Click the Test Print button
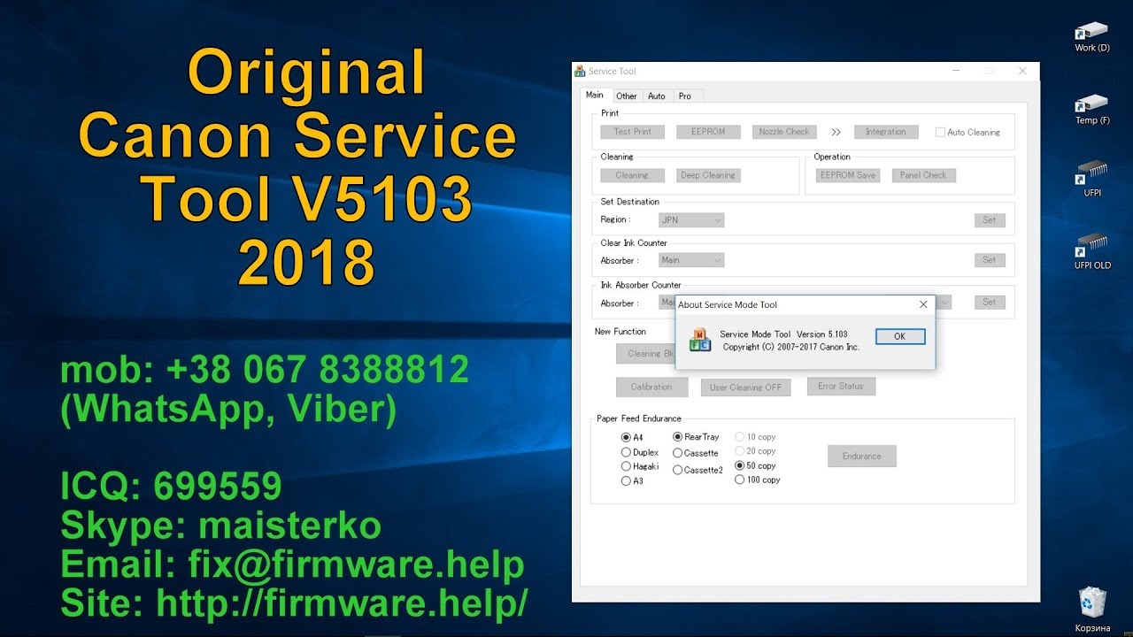 tap(632, 132)
